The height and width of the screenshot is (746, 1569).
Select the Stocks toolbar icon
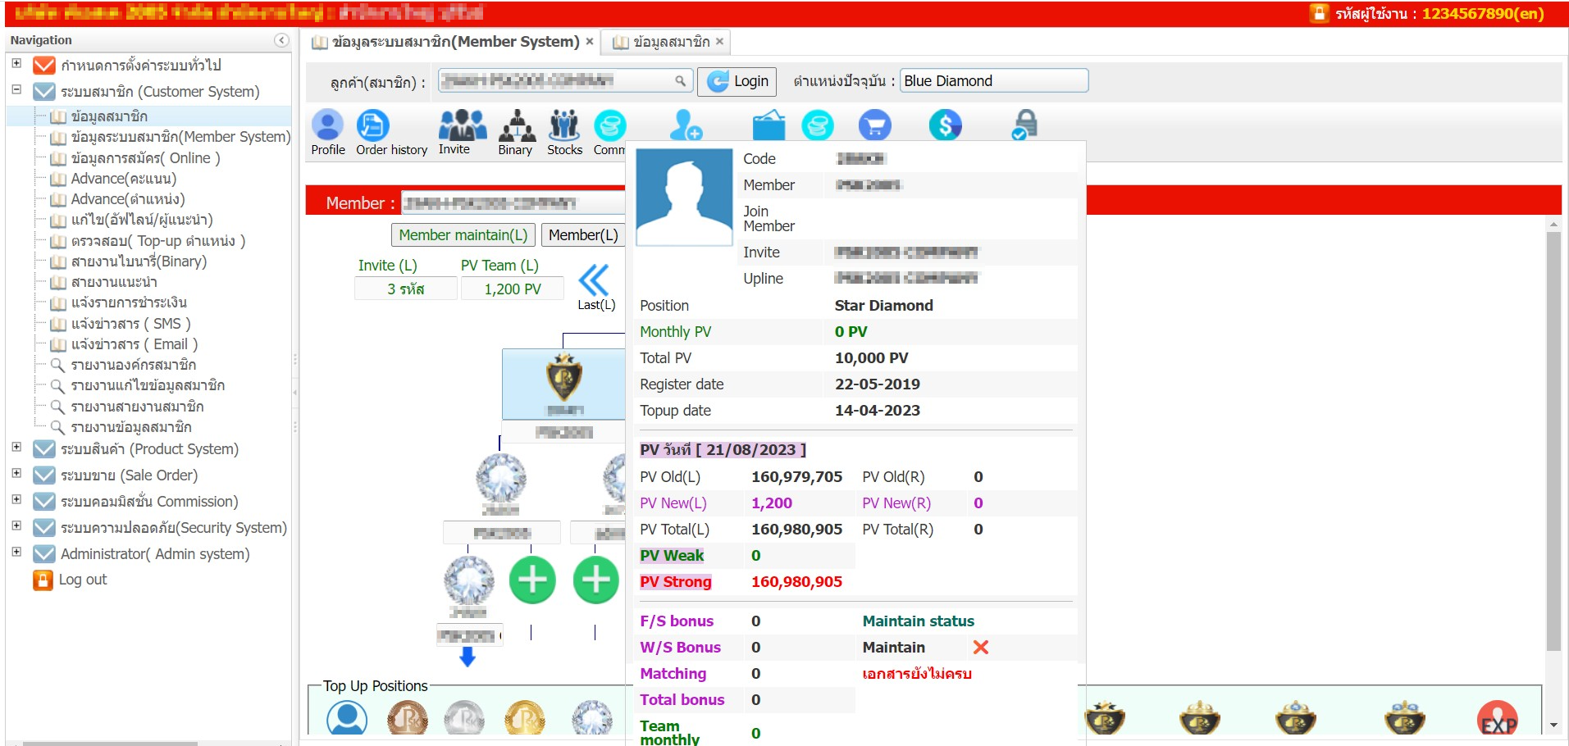pos(564,126)
